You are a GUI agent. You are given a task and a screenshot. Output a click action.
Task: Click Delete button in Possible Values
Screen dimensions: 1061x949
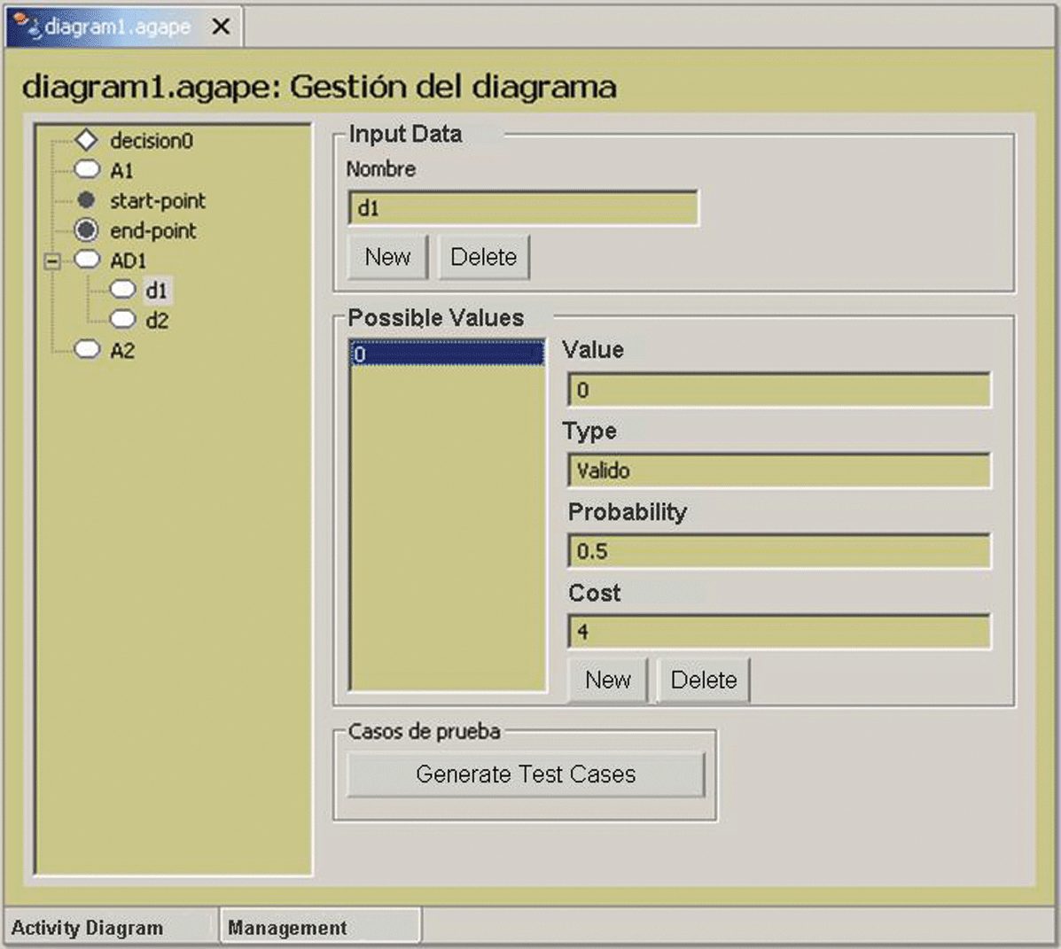coord(704,680)
